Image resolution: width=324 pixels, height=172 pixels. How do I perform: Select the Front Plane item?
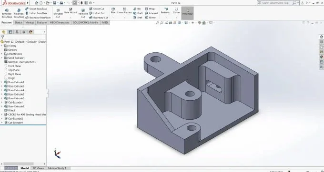12,66
